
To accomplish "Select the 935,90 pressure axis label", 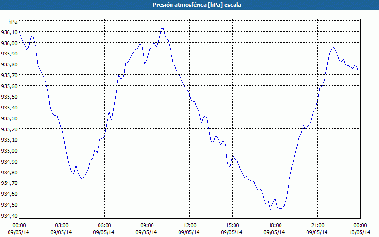I will point(9,54).
